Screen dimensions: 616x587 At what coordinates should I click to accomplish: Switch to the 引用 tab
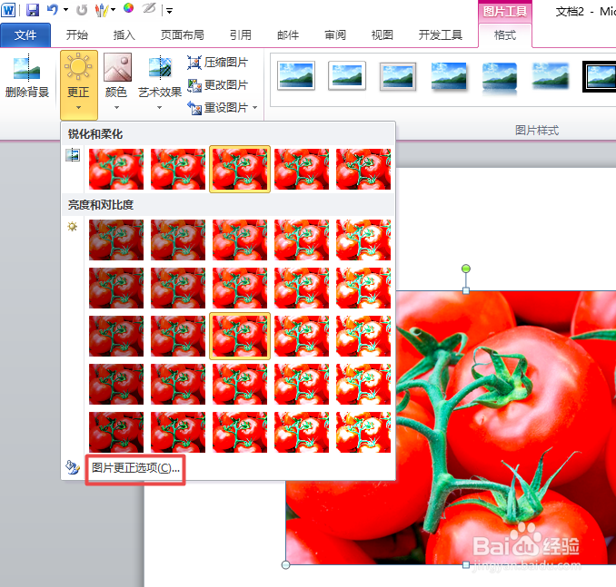coord(241,35)
